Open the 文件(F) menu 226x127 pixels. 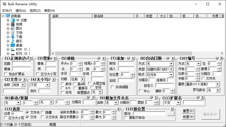click(7, 10)
